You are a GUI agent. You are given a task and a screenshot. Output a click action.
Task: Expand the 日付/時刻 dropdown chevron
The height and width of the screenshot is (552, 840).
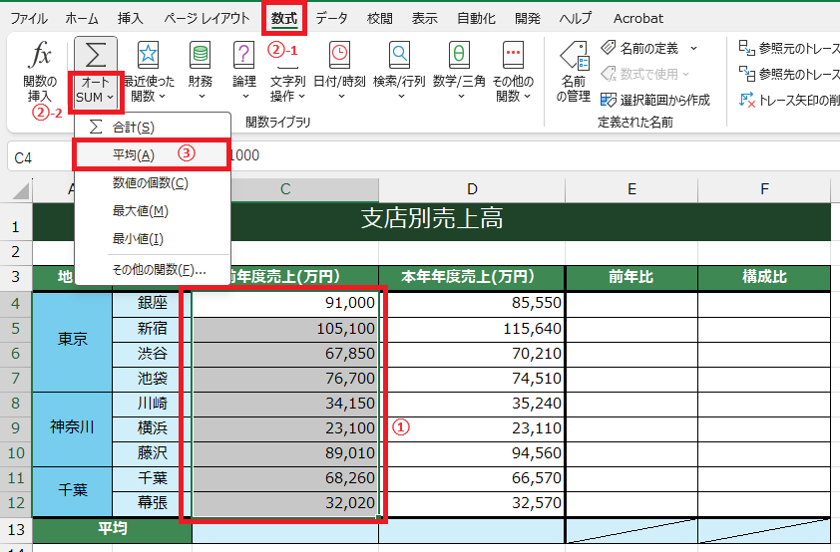(341, 97)
